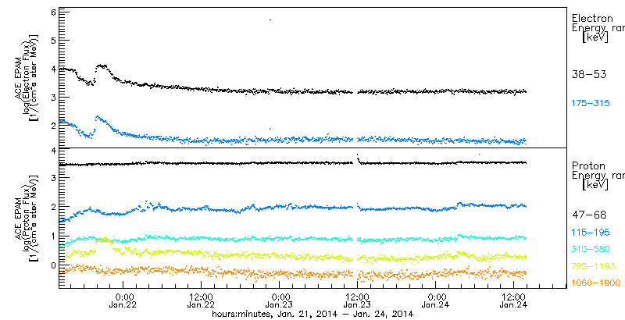Click the '12:00 Jan.24' time axis label
The image size is (625, 320).
tap(513, 301)
